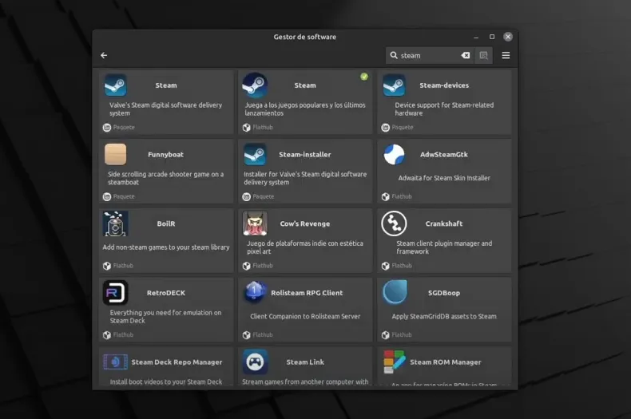The width and height of the screenshot is (631, 419).
Task: Go back using the left arrow
Action: pos(104,56)
